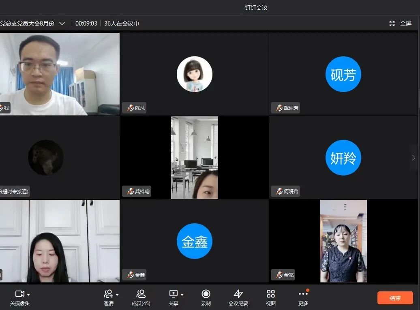Expand share options arrow beside 共享

(182, 295)
